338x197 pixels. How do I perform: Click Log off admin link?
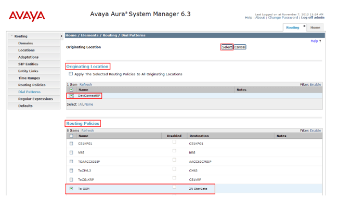(313, 18)
